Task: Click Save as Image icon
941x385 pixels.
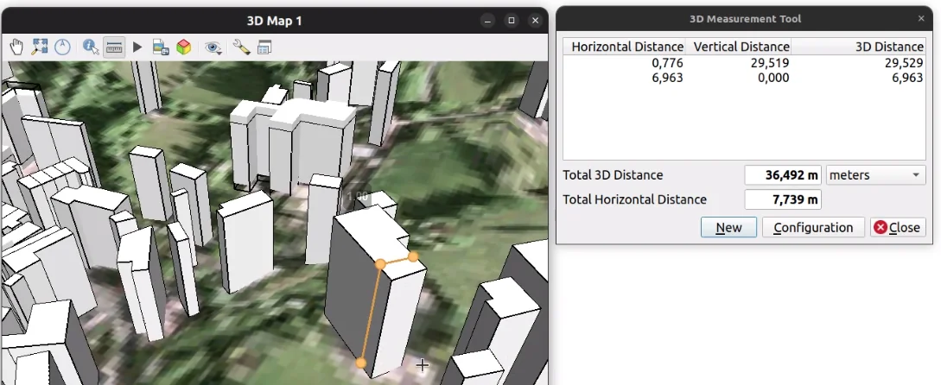Action: click(x=161, y=47)
